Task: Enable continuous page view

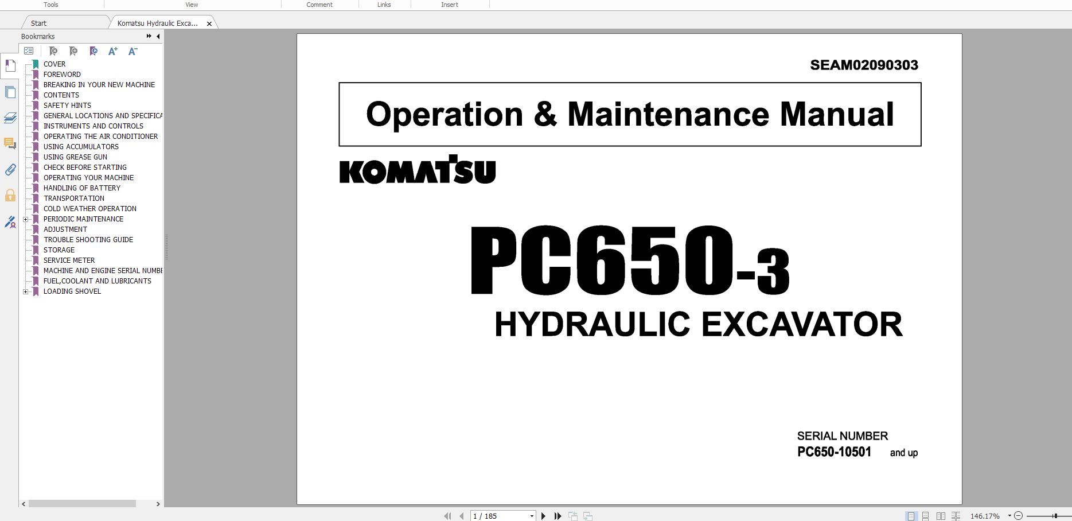Action: point(926,516)
